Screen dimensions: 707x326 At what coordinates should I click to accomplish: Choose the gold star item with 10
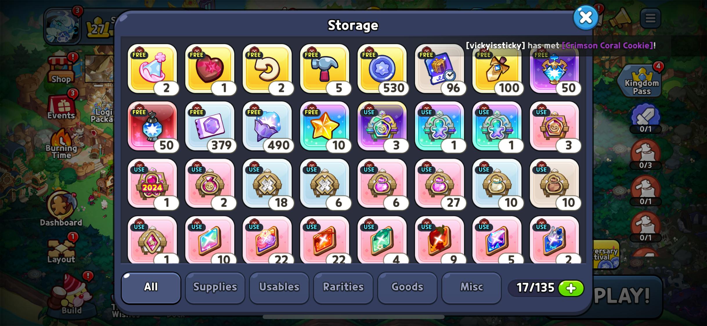324,126
